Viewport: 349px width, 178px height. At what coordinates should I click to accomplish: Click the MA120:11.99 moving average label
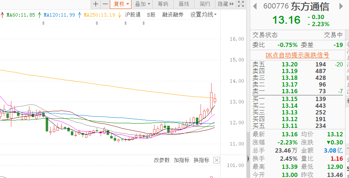click(59, 15)
